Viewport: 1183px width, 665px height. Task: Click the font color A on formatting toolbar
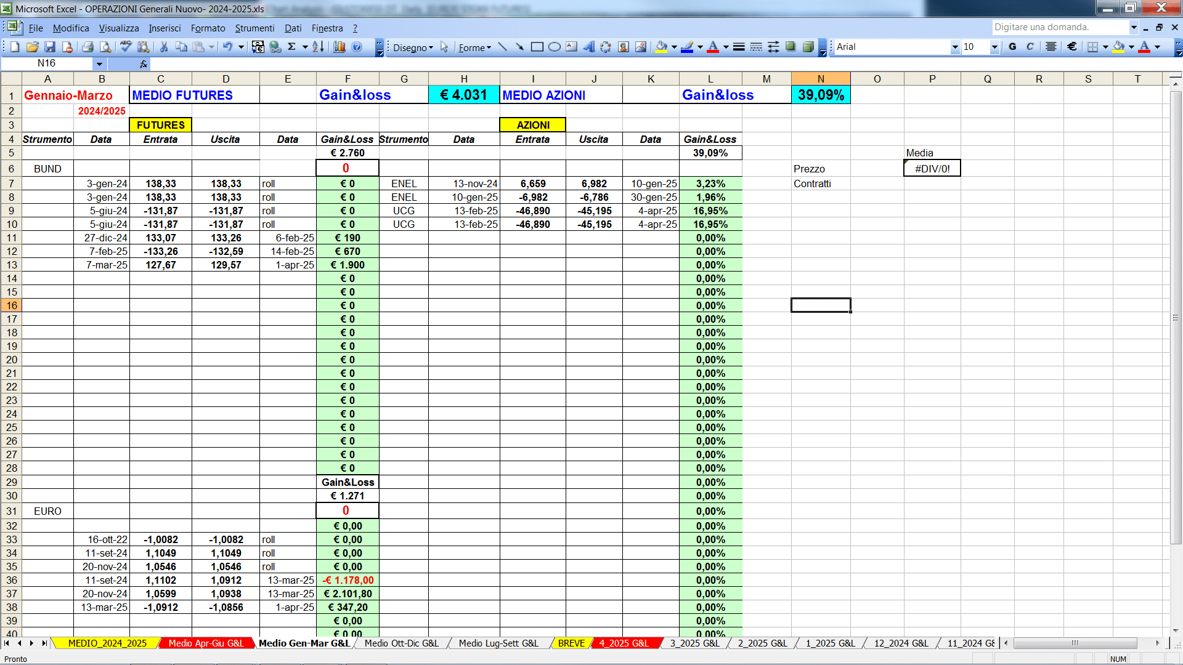click(x=1144, y=47)
